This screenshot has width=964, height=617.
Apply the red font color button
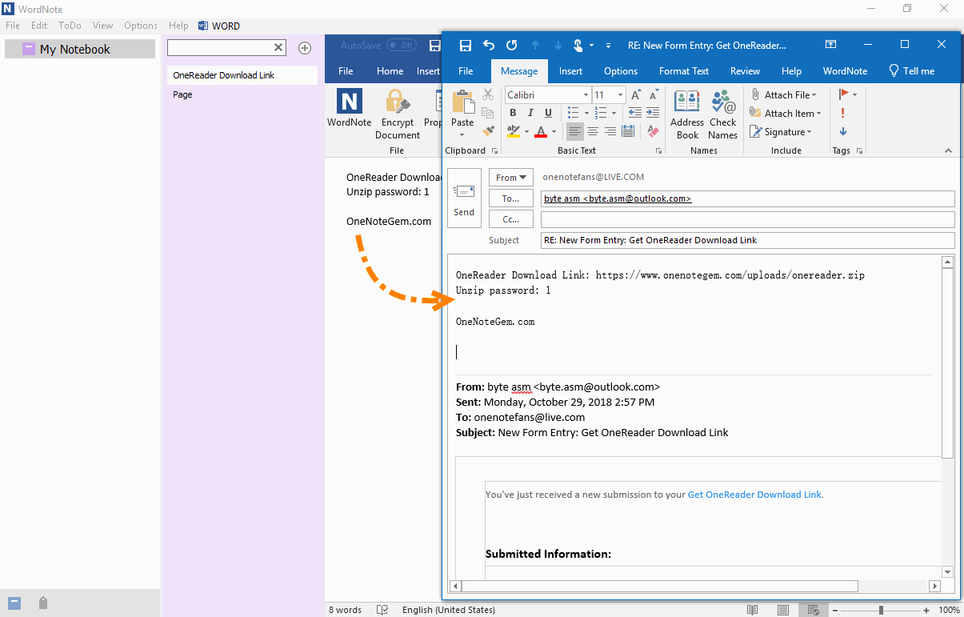[542, 131]
